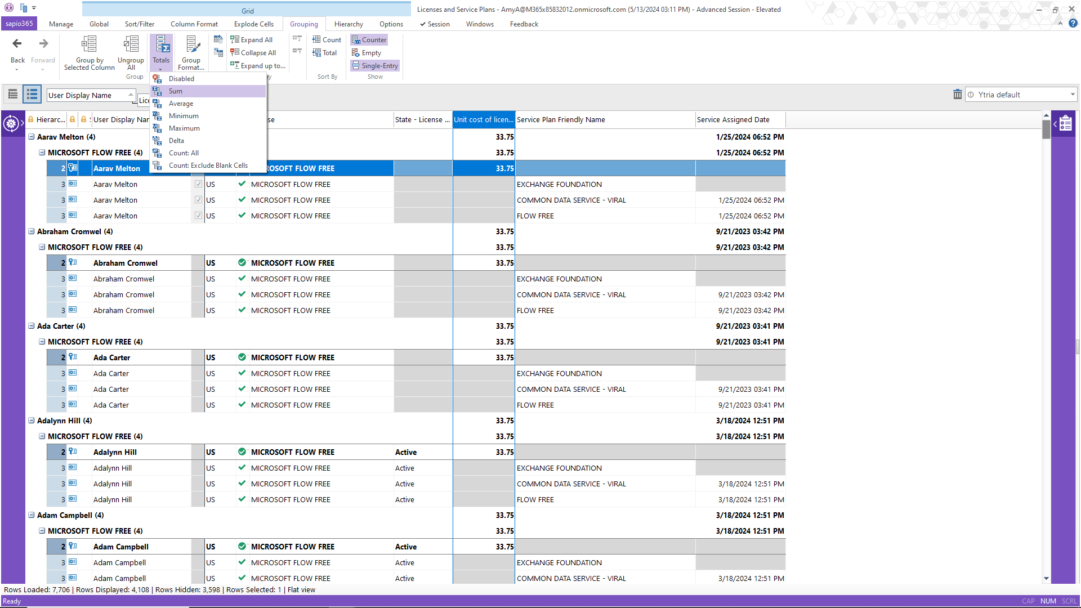The height and width of the screenshot is (608, 1081).
Task: Click the green check icon in bold Abraham Cromwel row
Action: 242,262
